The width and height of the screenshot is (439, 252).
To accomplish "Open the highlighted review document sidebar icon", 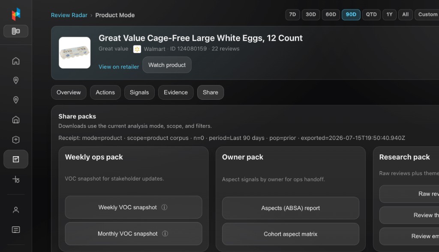I will coord(16,159).
